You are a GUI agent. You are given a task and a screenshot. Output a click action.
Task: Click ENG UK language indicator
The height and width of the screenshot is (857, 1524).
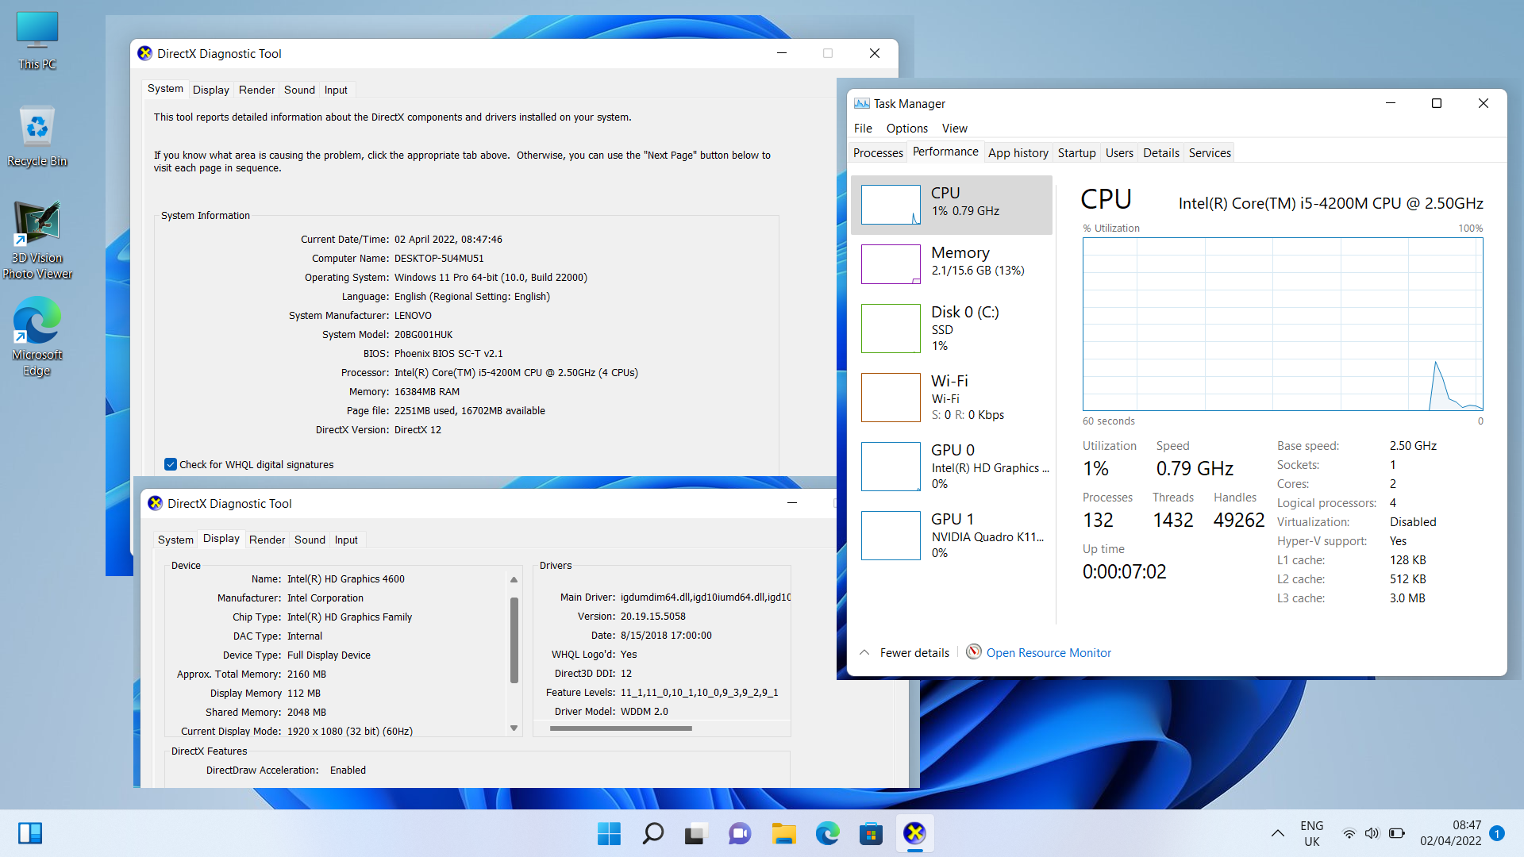click(x=1311, y=833)
